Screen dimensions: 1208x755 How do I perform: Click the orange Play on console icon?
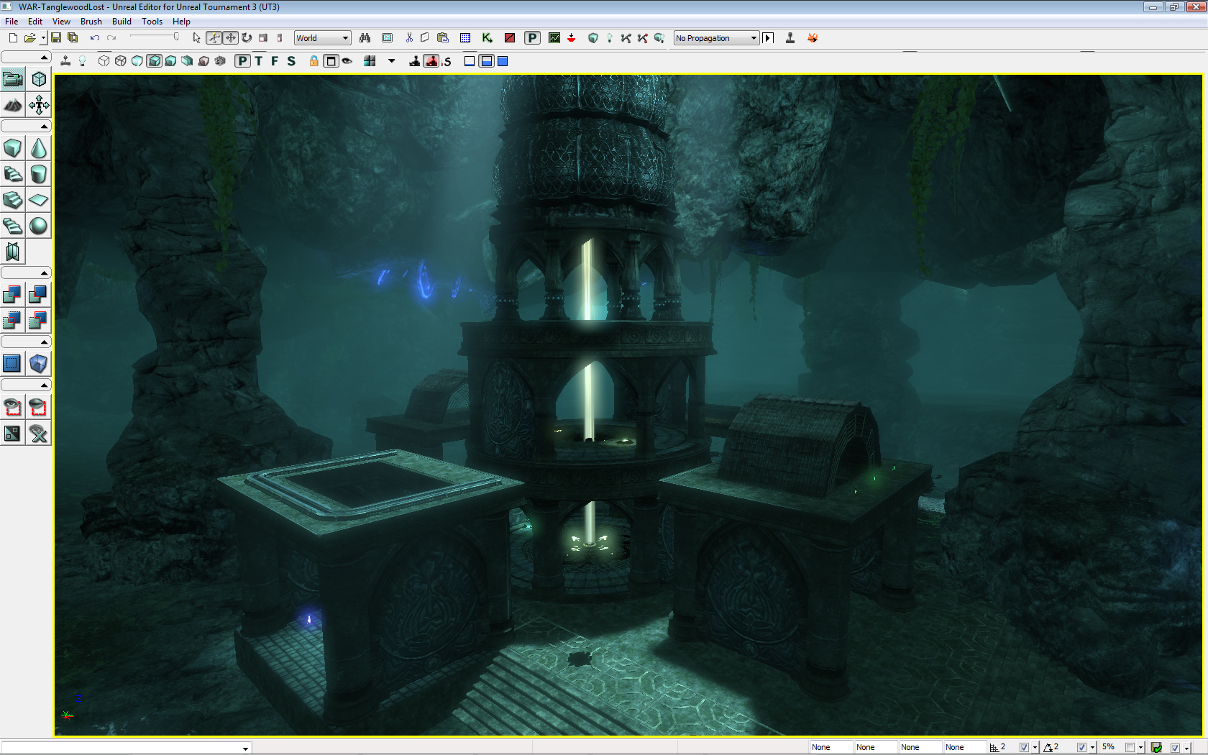813,38
